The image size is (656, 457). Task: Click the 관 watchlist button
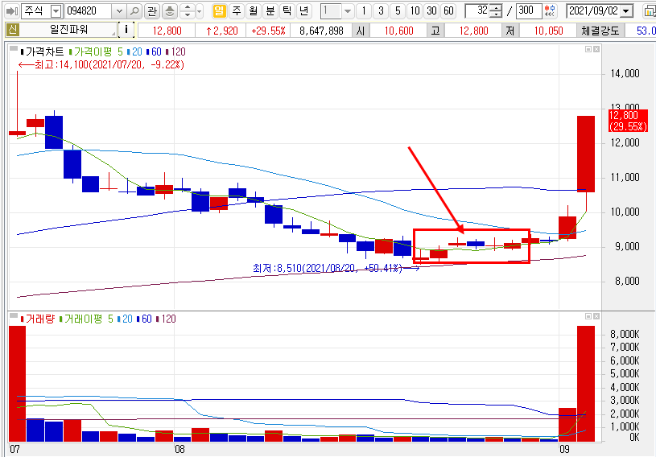coord(152,11)
